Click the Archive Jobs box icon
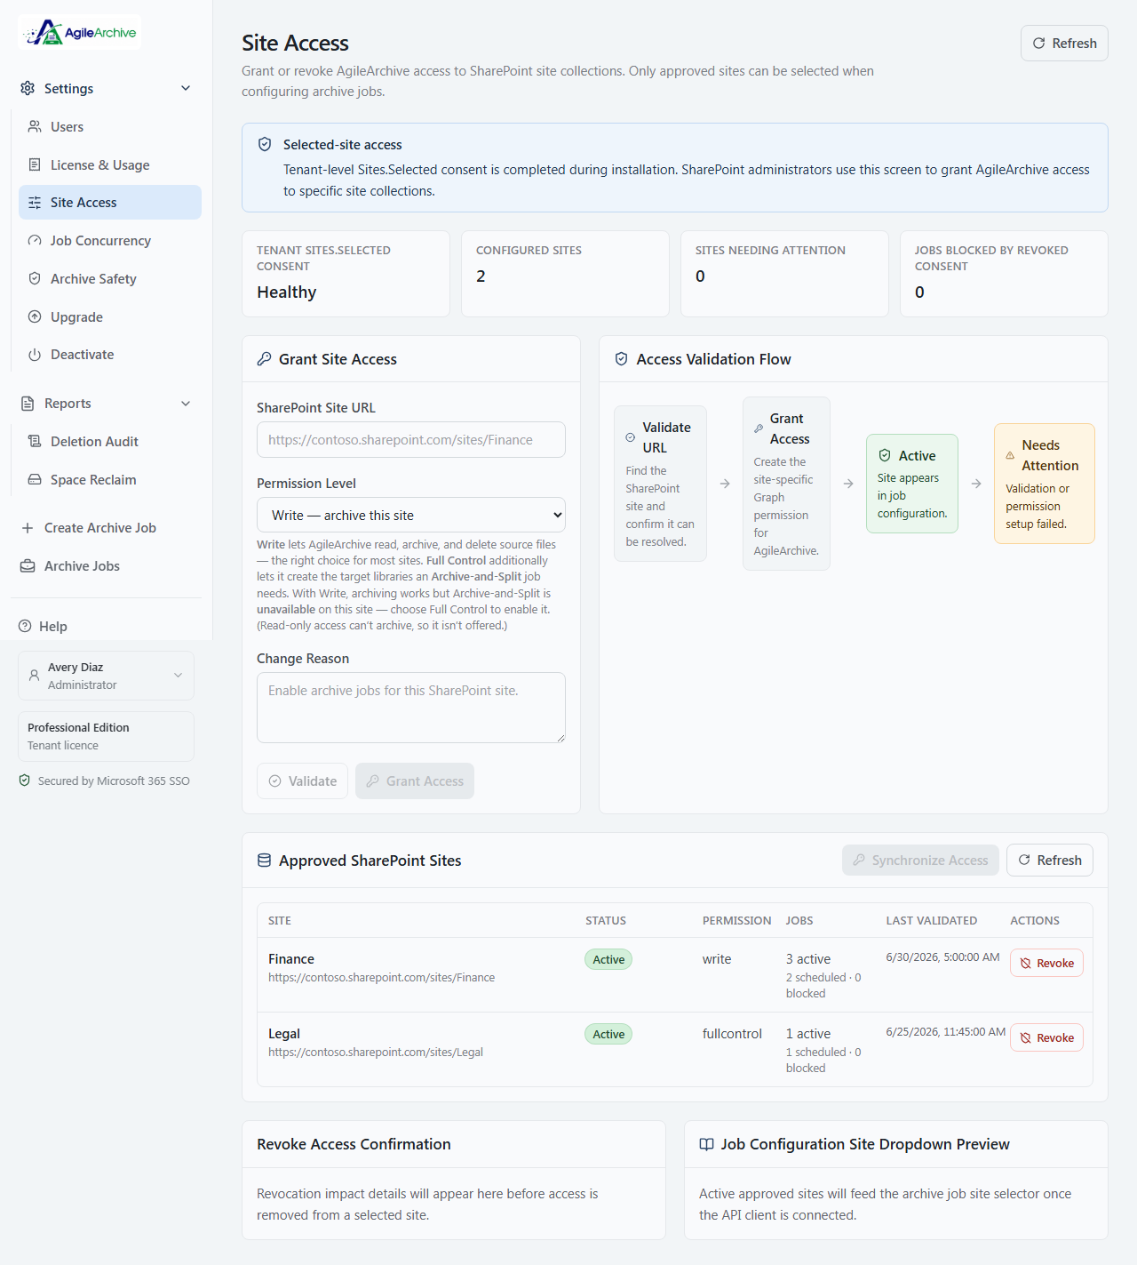 click(28, 566)
